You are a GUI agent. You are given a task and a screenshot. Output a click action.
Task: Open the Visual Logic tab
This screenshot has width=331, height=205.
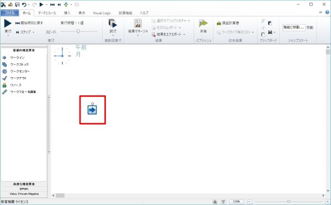(x=102, y=13)
